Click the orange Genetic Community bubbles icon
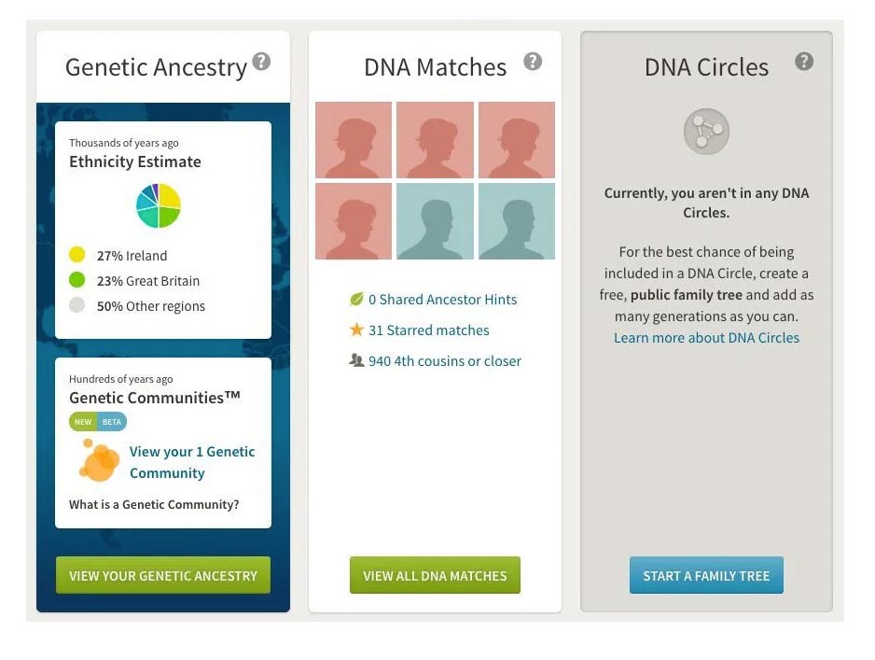 [x=99, y=460]
